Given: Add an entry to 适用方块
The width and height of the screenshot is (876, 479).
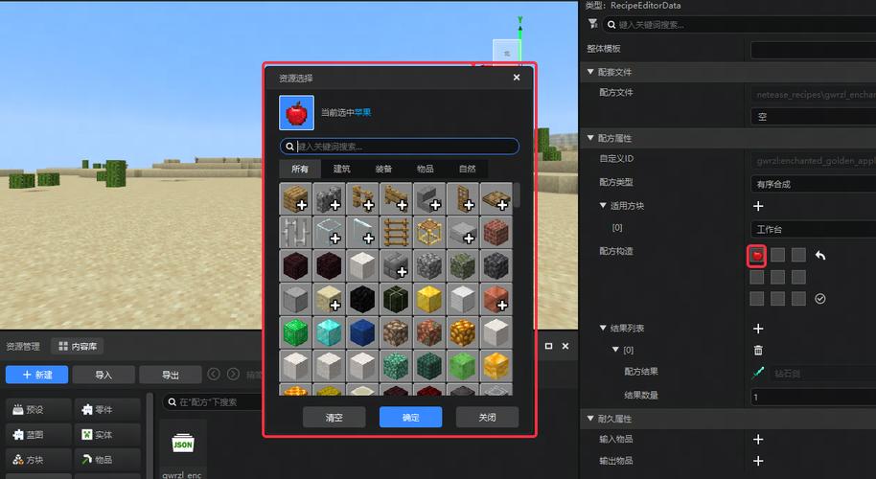Looking at the screenshot, I should (x=758, y=206).
